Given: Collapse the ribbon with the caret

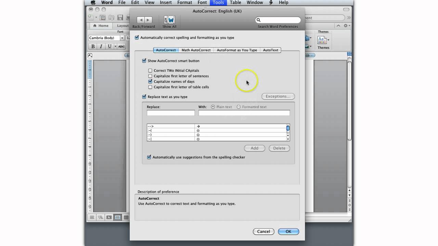Looking at the screenshot, I should click(338, 26).
